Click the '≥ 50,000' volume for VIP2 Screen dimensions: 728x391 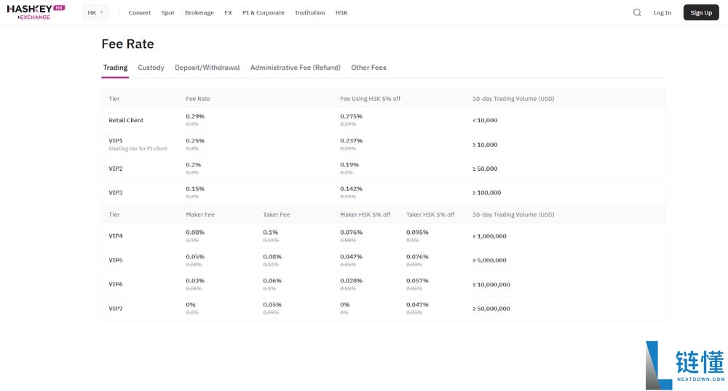pos(485,169)
